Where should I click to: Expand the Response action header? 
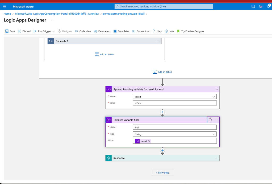point(162,158)
